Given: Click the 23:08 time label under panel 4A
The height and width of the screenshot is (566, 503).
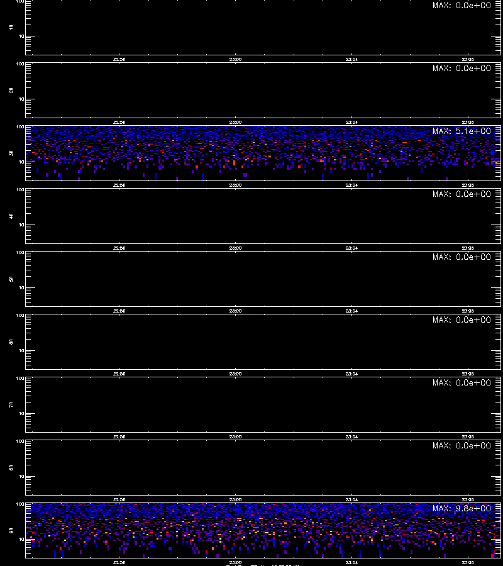Looking at the screenshot, I should (x=468, y=248).
